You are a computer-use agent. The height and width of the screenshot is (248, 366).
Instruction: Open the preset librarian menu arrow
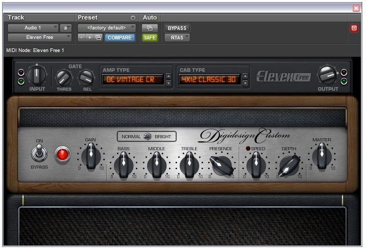(x=133, y=18)
